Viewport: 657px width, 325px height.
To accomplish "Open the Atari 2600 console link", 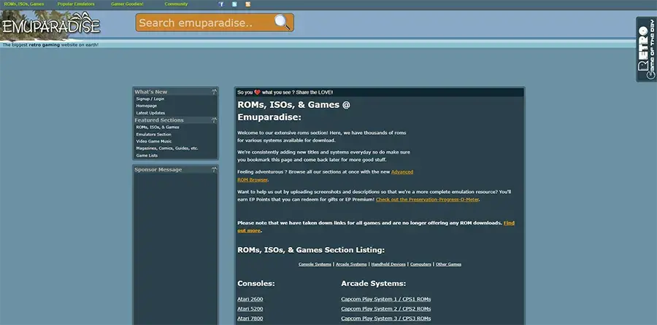I will click(x=248, y=299).
